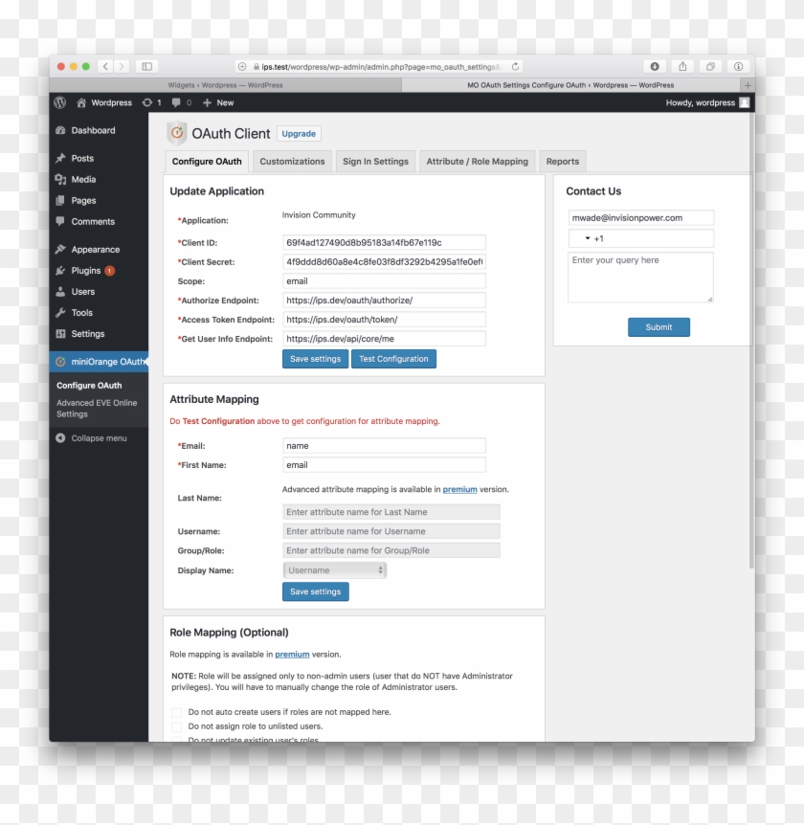The image size is (804, 825).
Task: Switch to the Sign In Settings tab
Action: pos(374,161)
